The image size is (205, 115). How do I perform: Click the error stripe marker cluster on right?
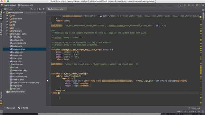pyautogui.click(x=201, y=70)
